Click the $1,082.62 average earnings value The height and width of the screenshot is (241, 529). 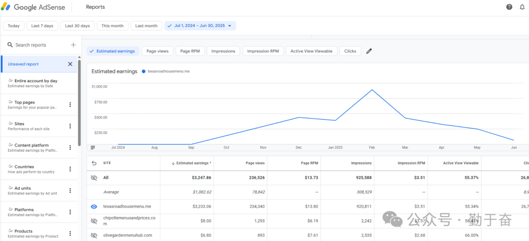click(202, 192)
